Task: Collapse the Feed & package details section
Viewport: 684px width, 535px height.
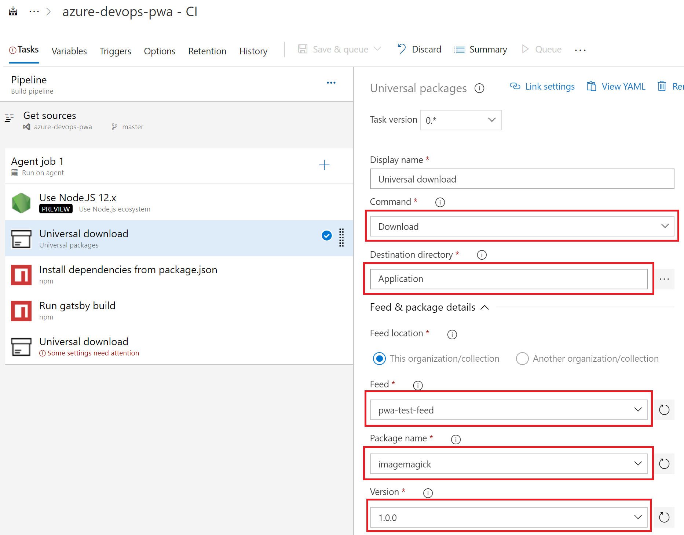Action: click(484, 307)
